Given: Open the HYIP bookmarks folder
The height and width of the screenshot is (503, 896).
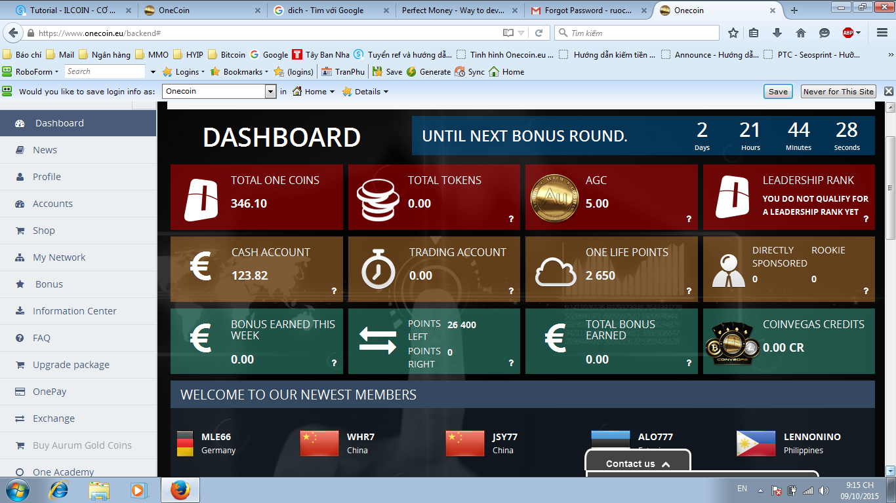Looking at the screenshot, I should (x=188, y=55).
